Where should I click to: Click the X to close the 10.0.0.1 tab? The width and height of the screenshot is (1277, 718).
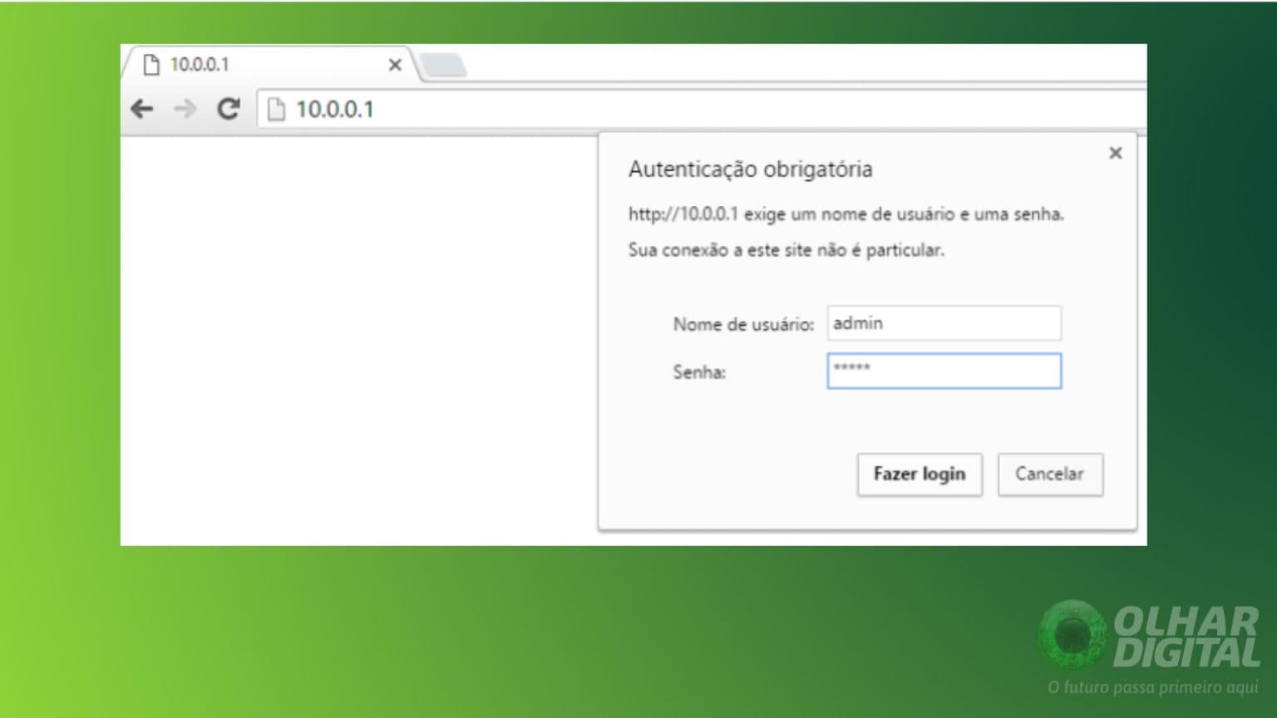coord(395,65)
